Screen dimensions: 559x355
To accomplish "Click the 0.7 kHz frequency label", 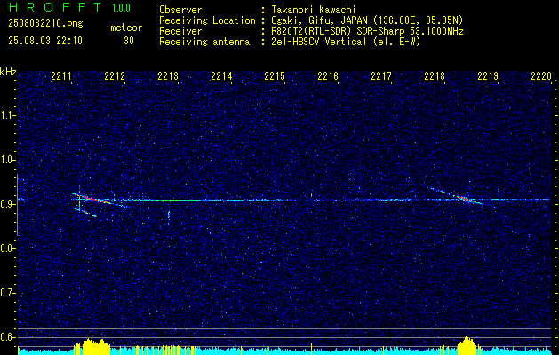I will 7,293.
